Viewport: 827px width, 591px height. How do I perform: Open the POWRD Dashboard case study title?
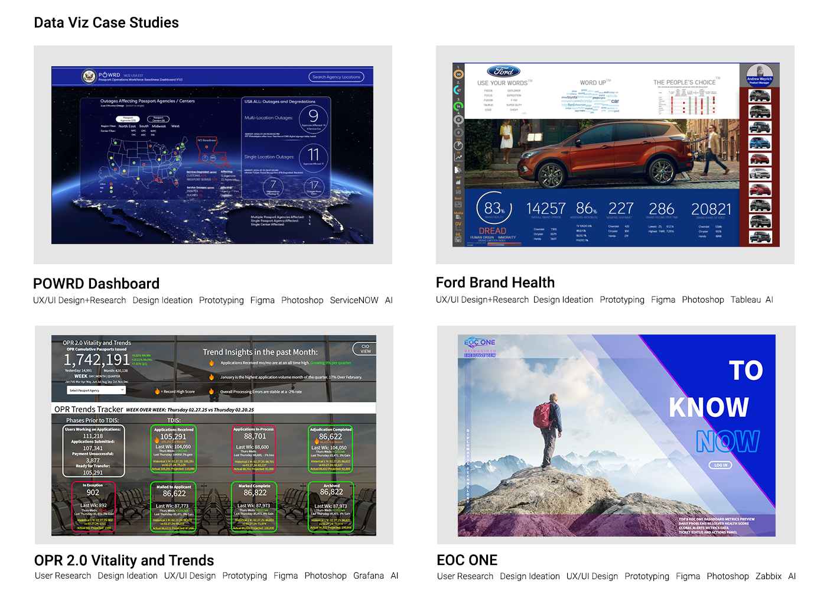point(96,284)
